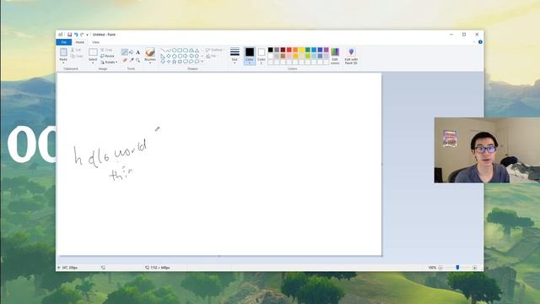Switch to the Home tab
Screen dimensions: 540x304
pos(80,42)
